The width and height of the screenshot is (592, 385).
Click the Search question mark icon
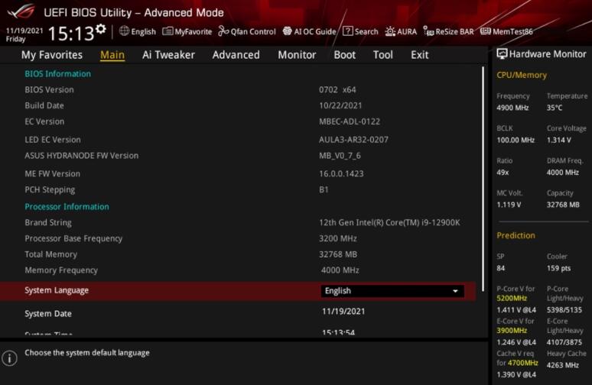pyautogui.click(x=348, y=31)
